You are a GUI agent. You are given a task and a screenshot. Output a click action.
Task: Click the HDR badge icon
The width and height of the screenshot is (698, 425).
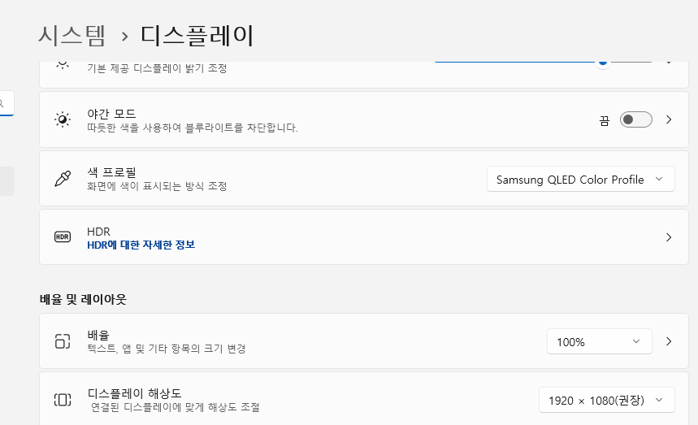pyautogui.click(x=63, y=237)
